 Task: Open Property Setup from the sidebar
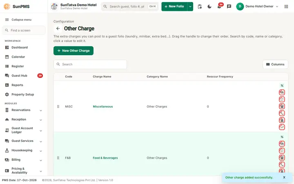(x=24, y=94)
